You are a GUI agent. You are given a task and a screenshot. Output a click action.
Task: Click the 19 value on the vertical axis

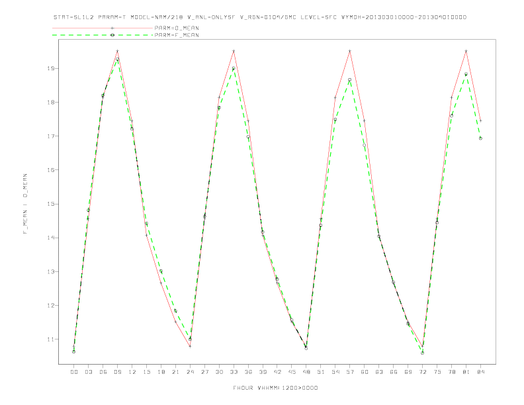[51, 68]
